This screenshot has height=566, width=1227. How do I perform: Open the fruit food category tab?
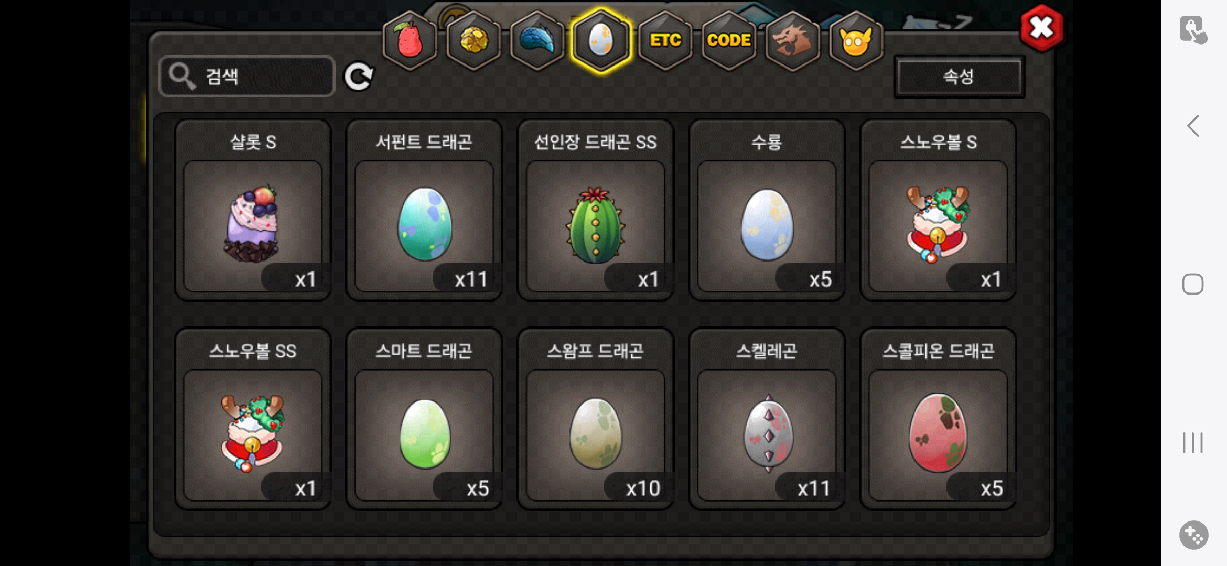click(410, 40)
